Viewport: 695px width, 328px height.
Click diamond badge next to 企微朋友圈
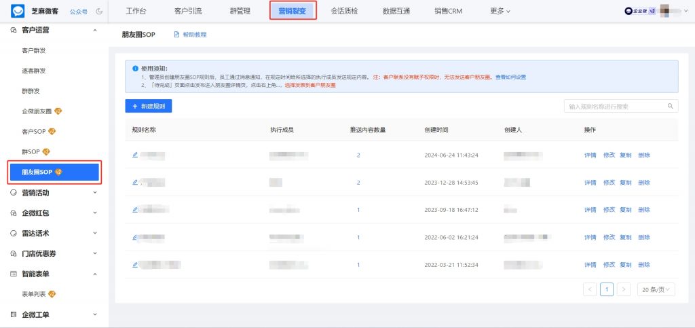(58, 111)
